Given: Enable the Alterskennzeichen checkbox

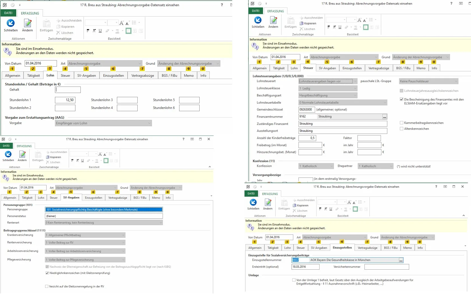Looking at the screenshot, I should pos(401,129).
